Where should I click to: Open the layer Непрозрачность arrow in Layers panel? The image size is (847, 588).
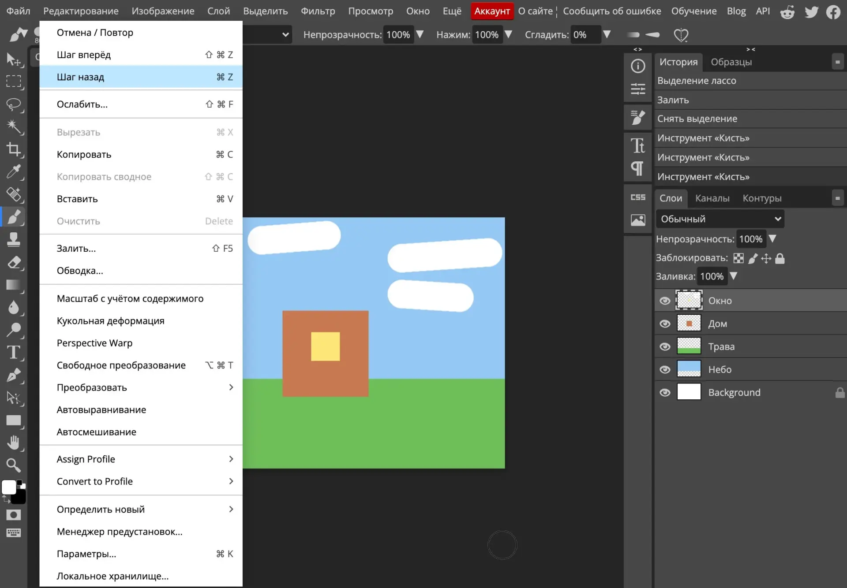[772, 239]
